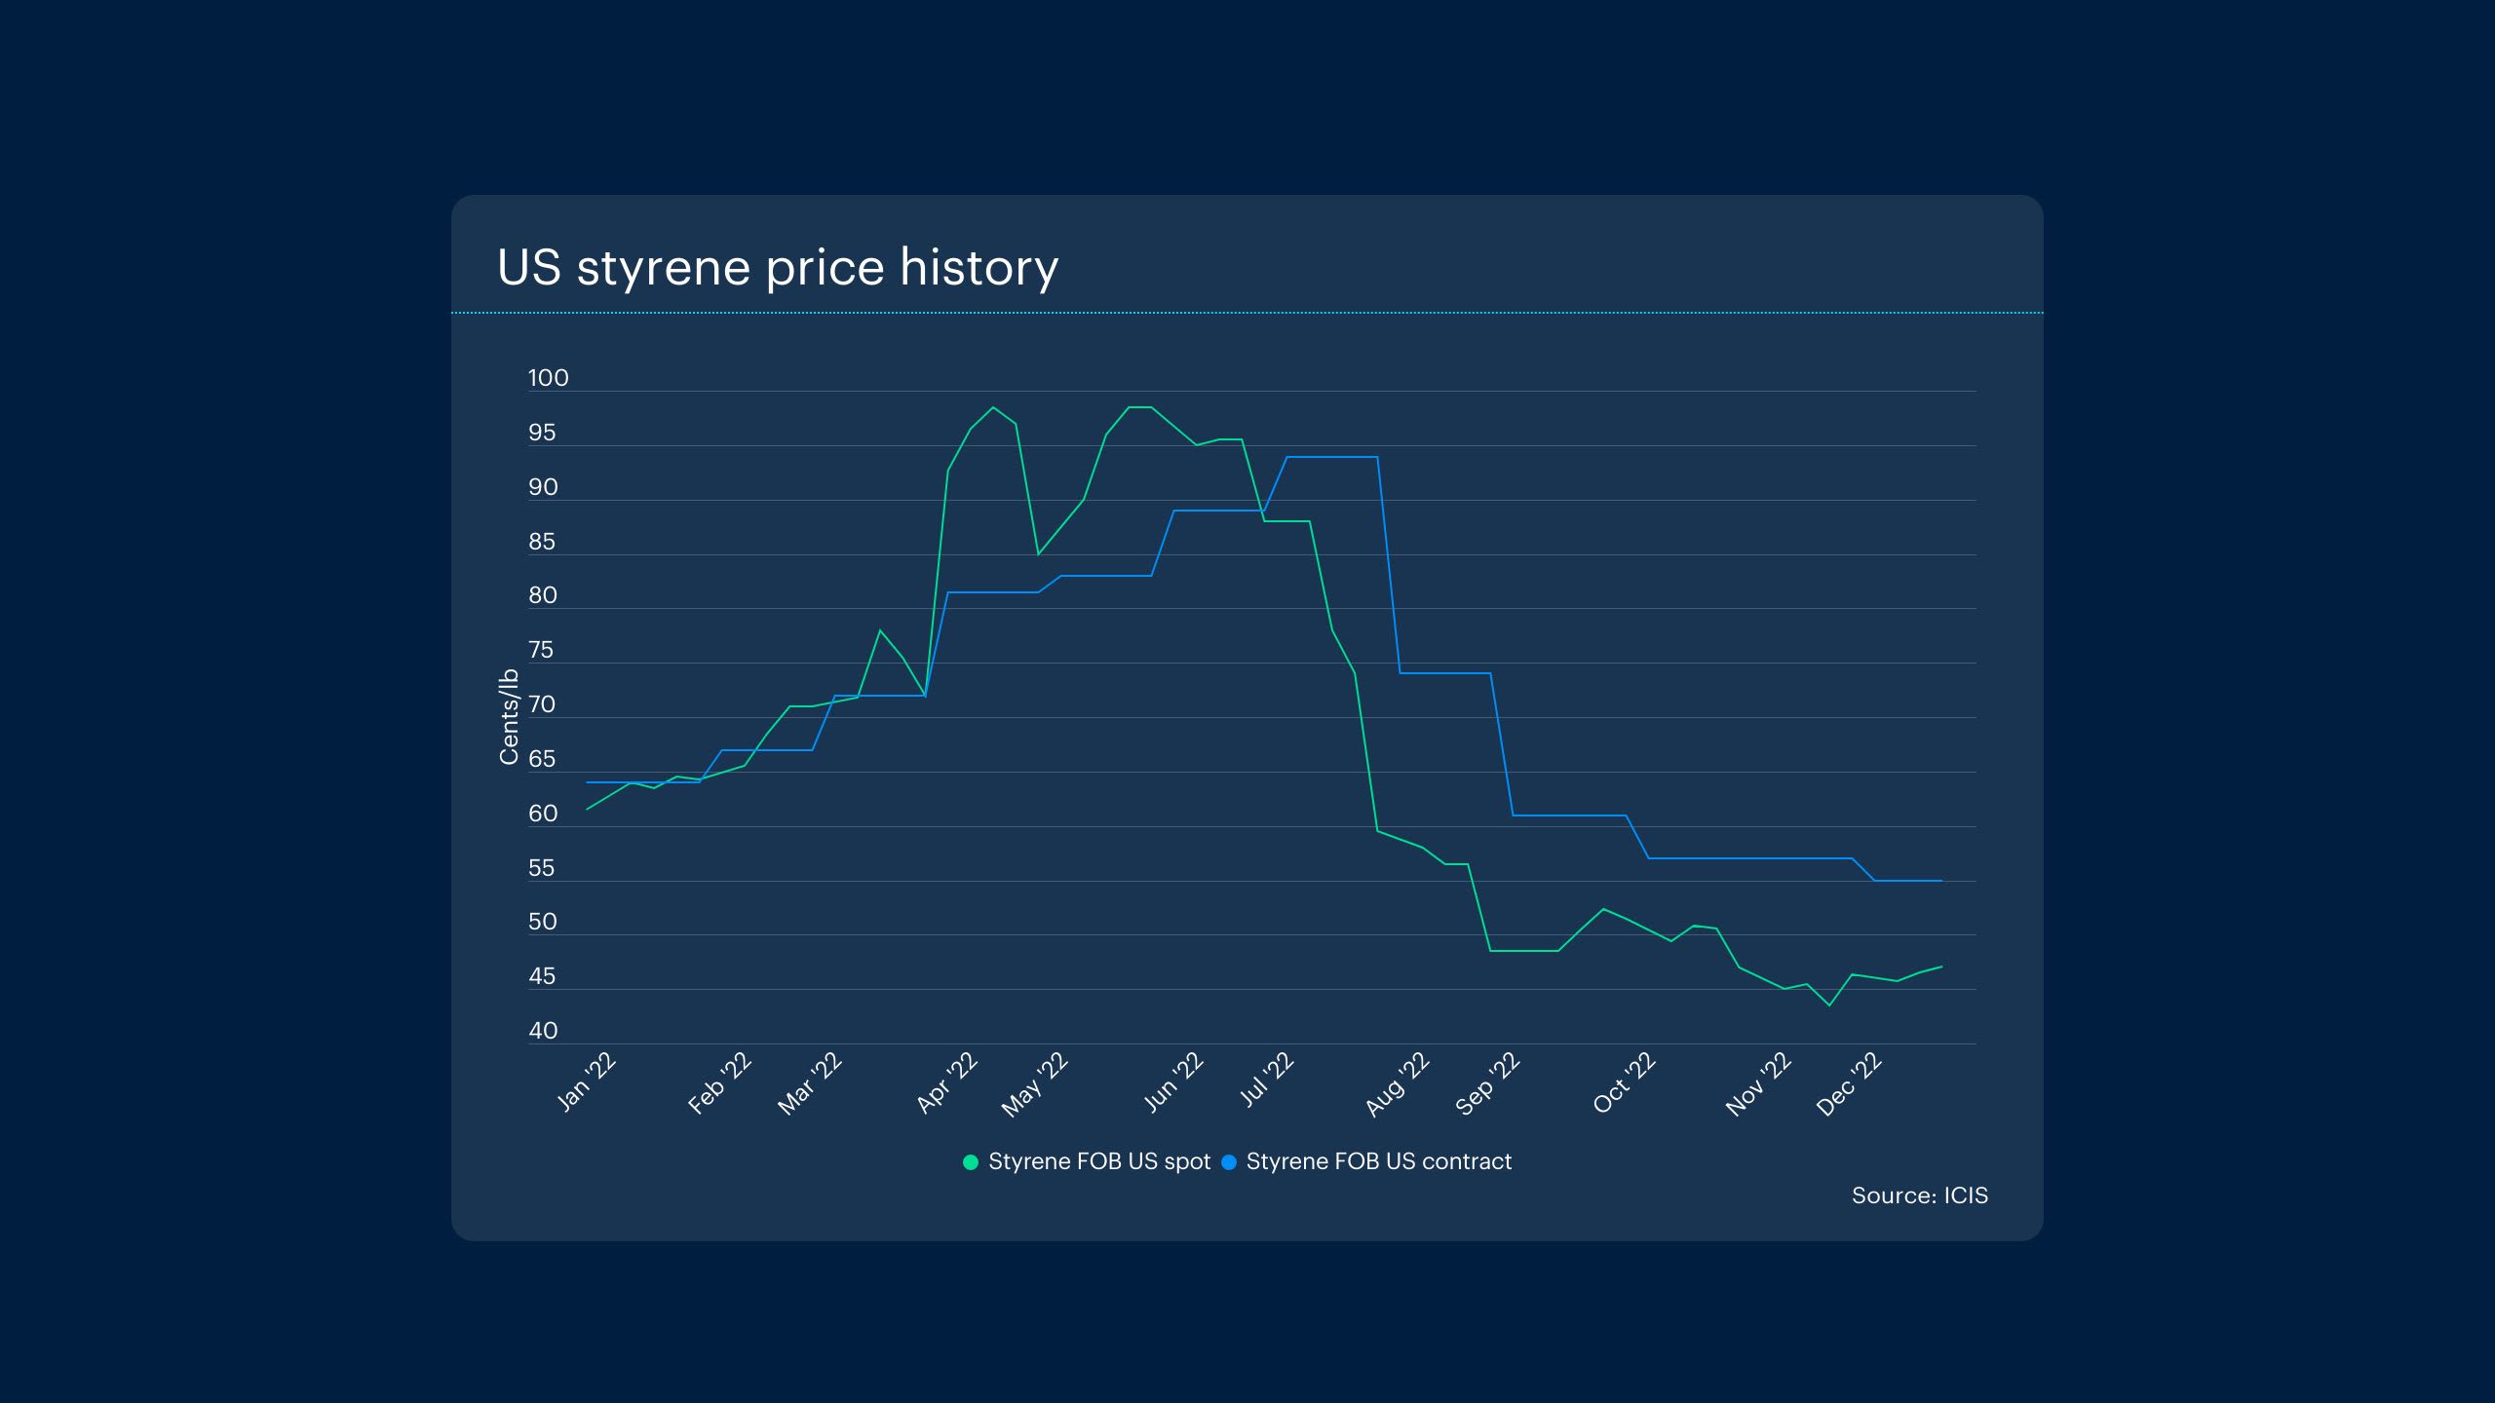Click the 55 y-axis value label
This screenshot has width=2495, height=1403.
[541, 868]
